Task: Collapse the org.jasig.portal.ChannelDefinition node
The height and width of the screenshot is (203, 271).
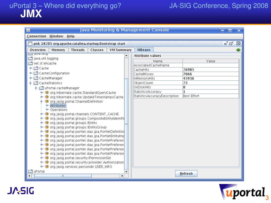Action: (42, 101)
